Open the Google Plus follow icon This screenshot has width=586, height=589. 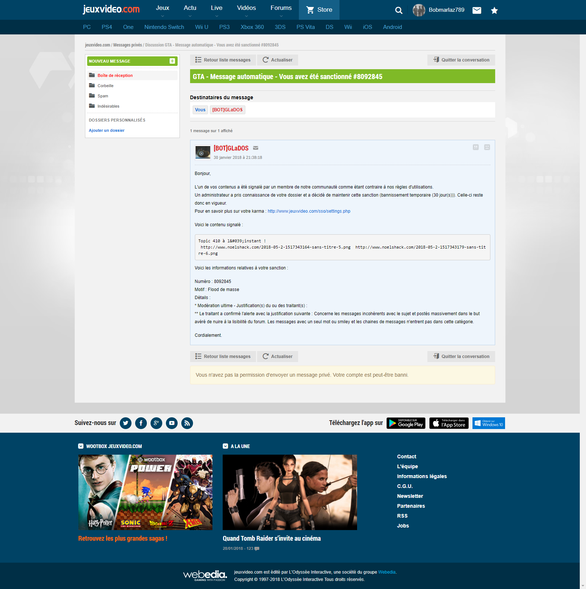click(x=156, y=423)
